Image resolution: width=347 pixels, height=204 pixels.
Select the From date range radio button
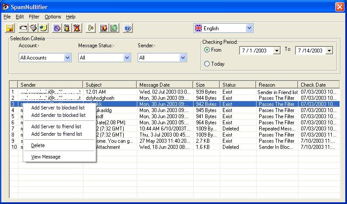coord(207,50)
